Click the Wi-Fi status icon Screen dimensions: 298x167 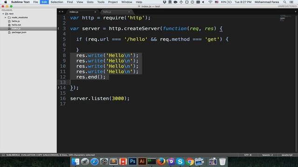pos(210,2)
